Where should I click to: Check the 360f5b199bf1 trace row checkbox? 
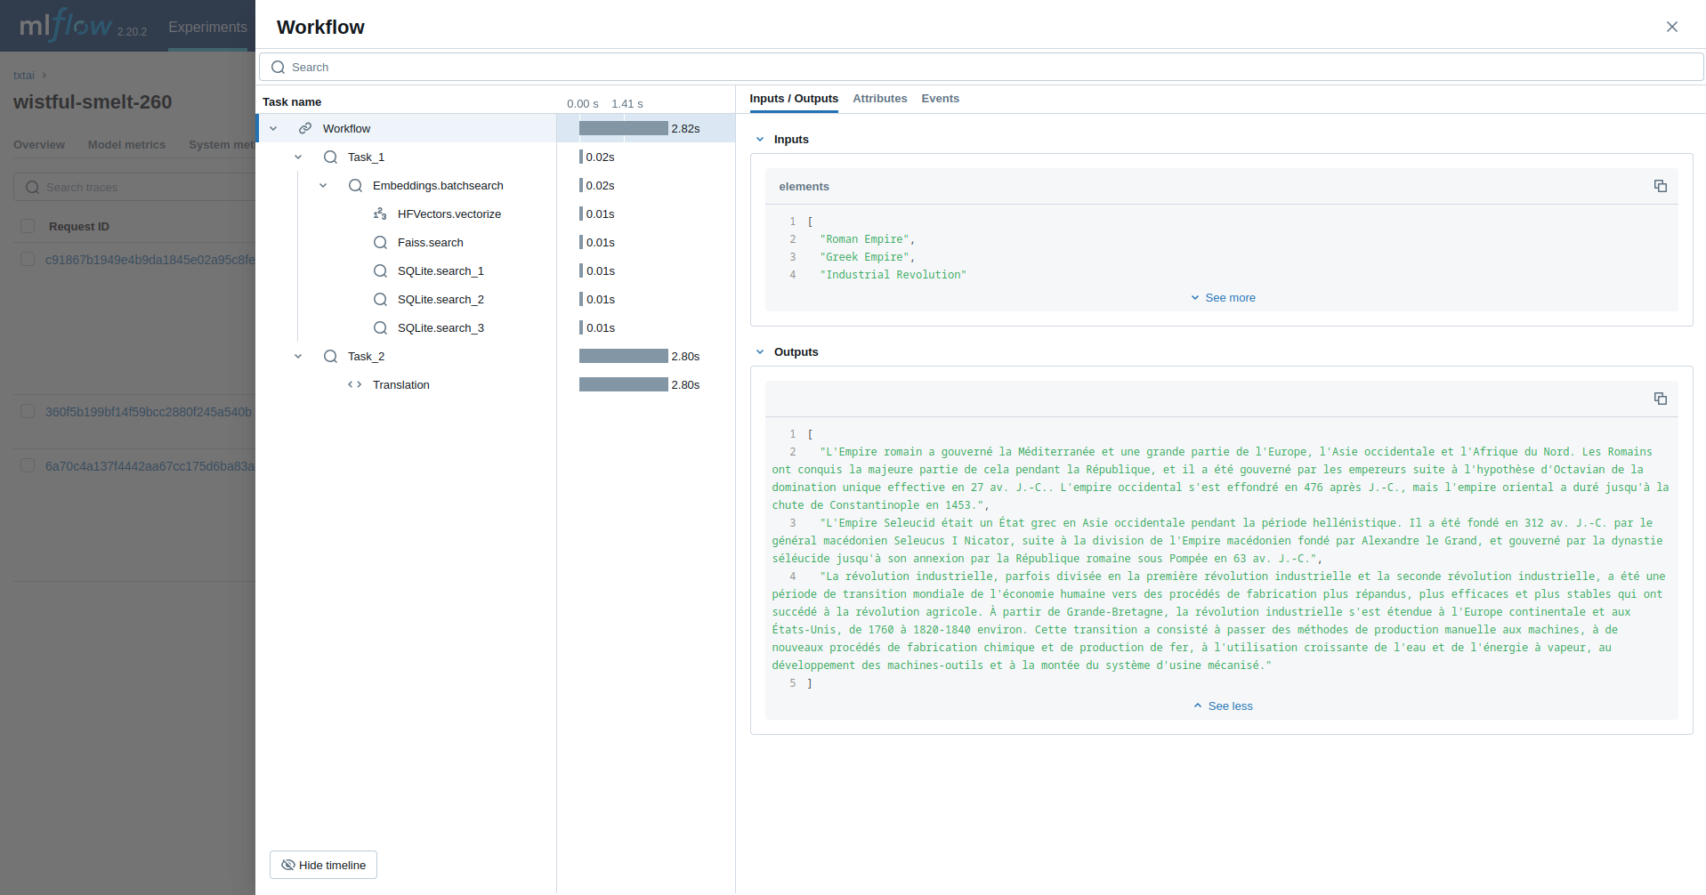[x=28, y=411]
